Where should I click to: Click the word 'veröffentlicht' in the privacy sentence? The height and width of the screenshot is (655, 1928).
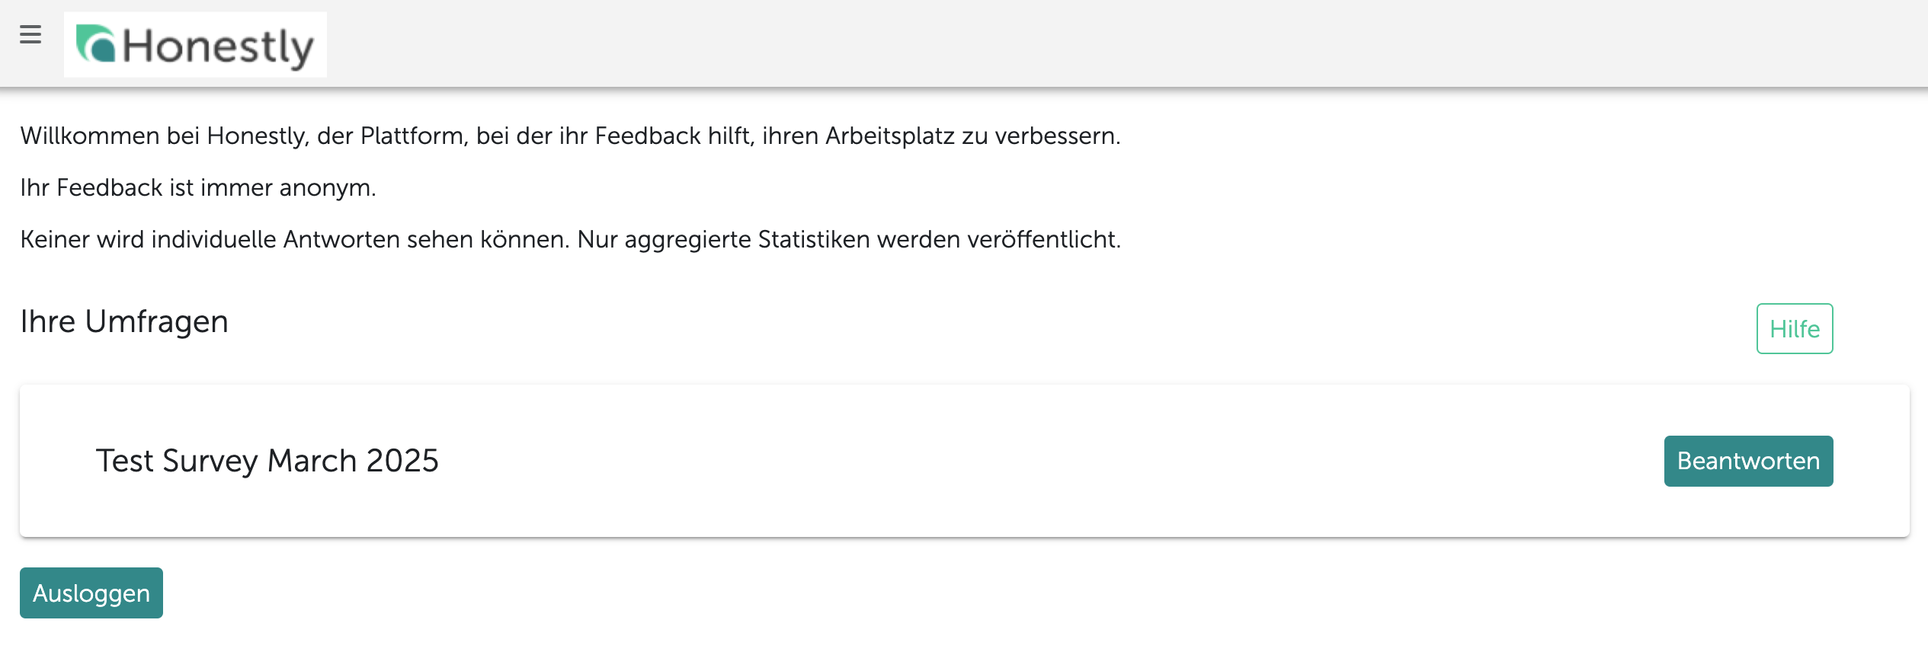pyautogui.click(x=1044, y=239)
